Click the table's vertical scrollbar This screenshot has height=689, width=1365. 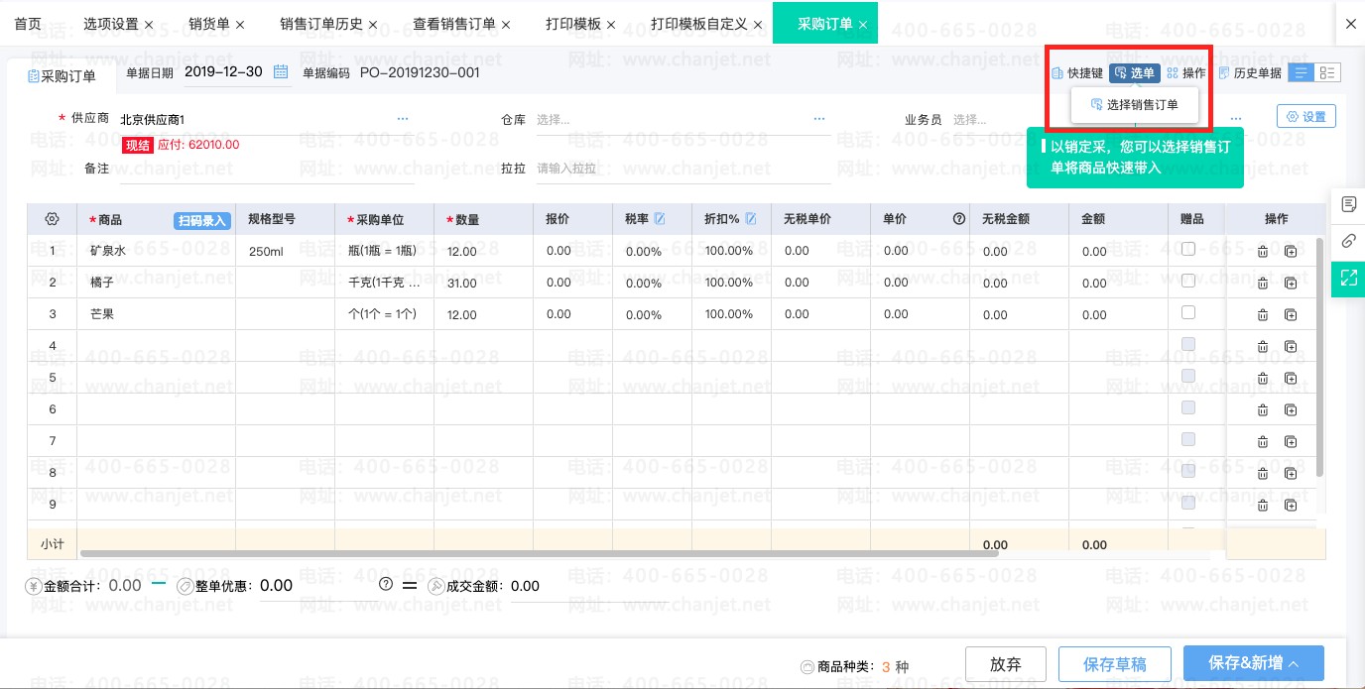[x=1319, y=357]
